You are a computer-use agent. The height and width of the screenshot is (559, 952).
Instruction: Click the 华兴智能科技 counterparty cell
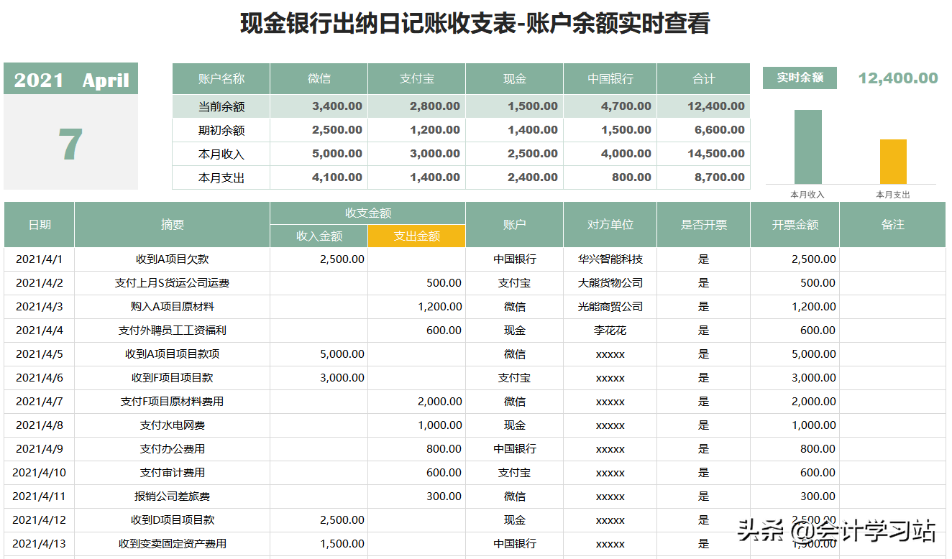pos(610,259)
